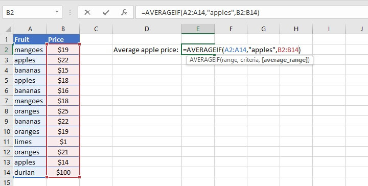Select row 2 header
Viewport: 368px width, 186px height.
(7, 50)
